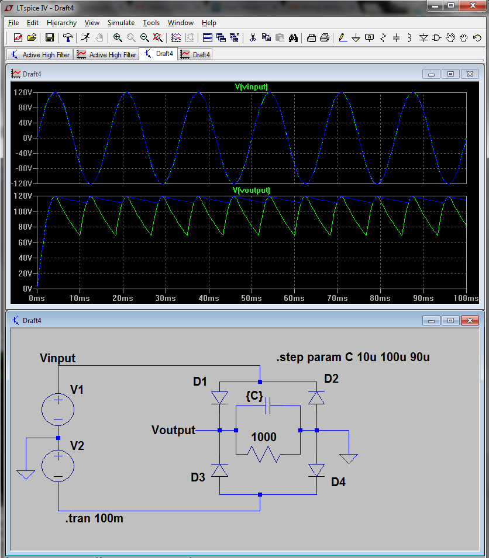Click the V(voutput) trace label

pos(251,190)
